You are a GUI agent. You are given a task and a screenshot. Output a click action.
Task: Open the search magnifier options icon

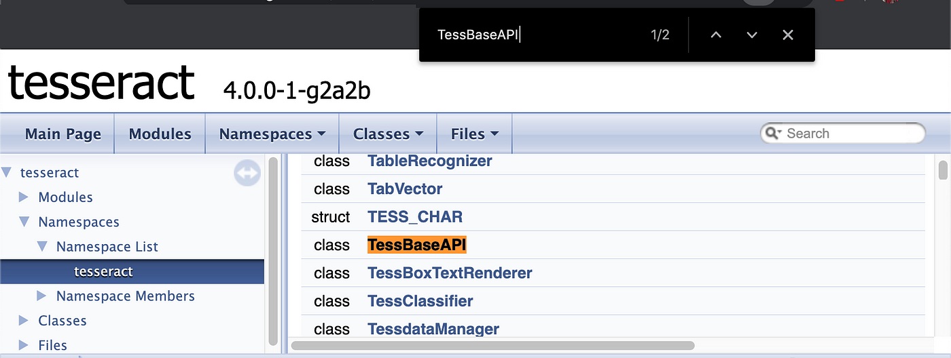point(774,134)
